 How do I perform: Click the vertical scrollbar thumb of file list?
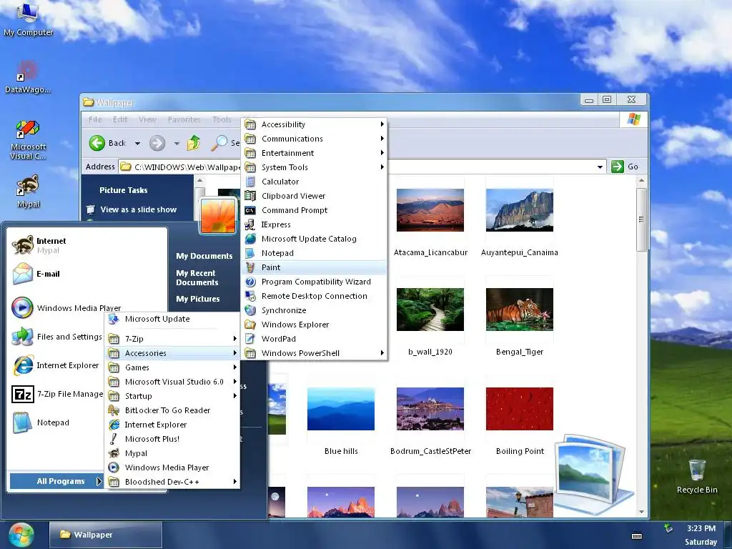641,219
